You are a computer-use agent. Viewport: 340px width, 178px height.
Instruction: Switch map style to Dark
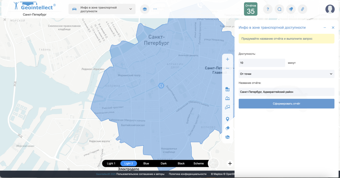[x=164, y=163]
